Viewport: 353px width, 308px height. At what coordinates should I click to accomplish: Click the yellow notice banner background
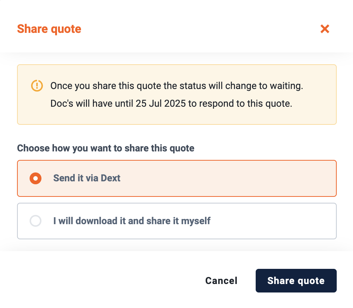177,117
